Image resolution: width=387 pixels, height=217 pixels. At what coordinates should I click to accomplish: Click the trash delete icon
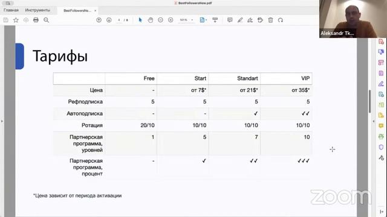pyautogui.click(x=270, y=20)
